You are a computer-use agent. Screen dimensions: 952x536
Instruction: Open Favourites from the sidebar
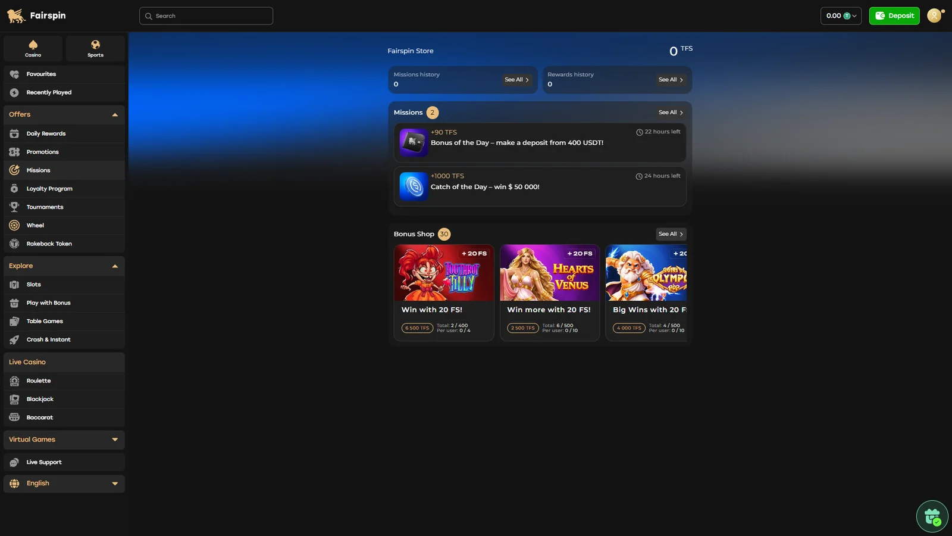64,74
